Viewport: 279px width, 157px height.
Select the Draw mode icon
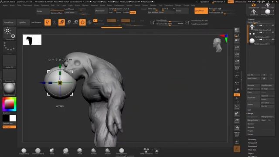click(54, 22)
